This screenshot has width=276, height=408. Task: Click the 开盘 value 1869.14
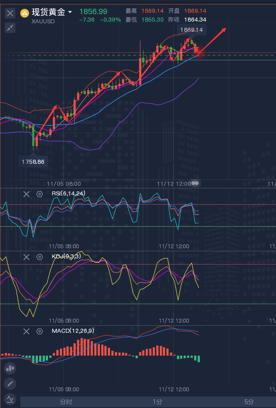pos(195,11)
